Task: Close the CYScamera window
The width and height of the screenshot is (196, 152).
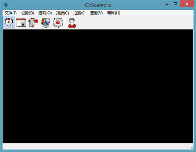Action: click(x=187, y=4)
